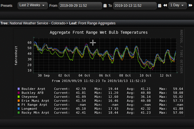
Task: Click the Boulder Arpt legend label
Action: (x=33, y=89)
